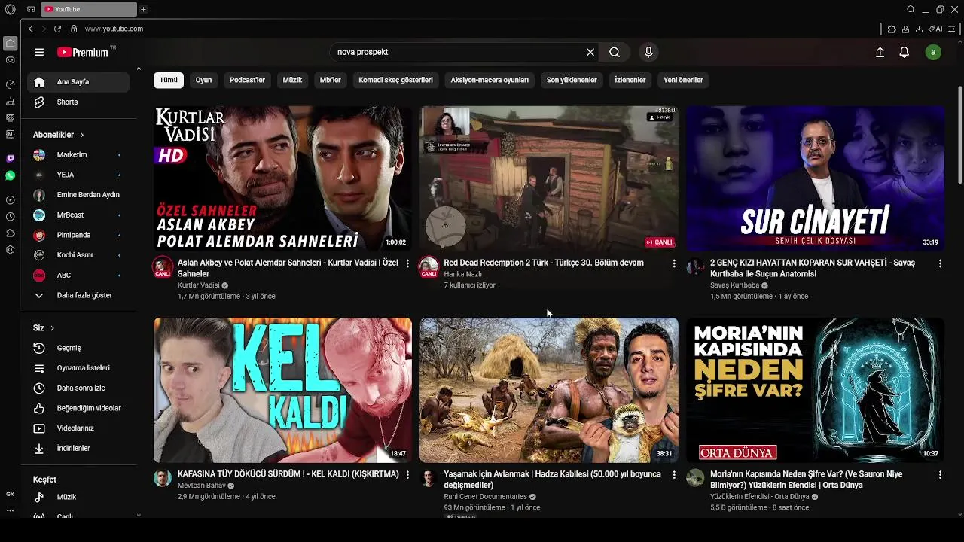964x542 pixels.
Task: Clear the search box with the X icon
Action: tap(590, 52)
